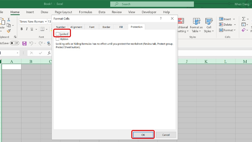The image size is (252, 142).
Task: Open the Page Layout ribbon tab
Action: pos(63,12)
